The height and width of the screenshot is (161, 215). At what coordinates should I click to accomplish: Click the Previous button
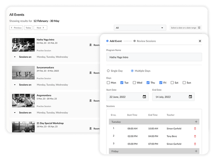click(x=16, y=28)
